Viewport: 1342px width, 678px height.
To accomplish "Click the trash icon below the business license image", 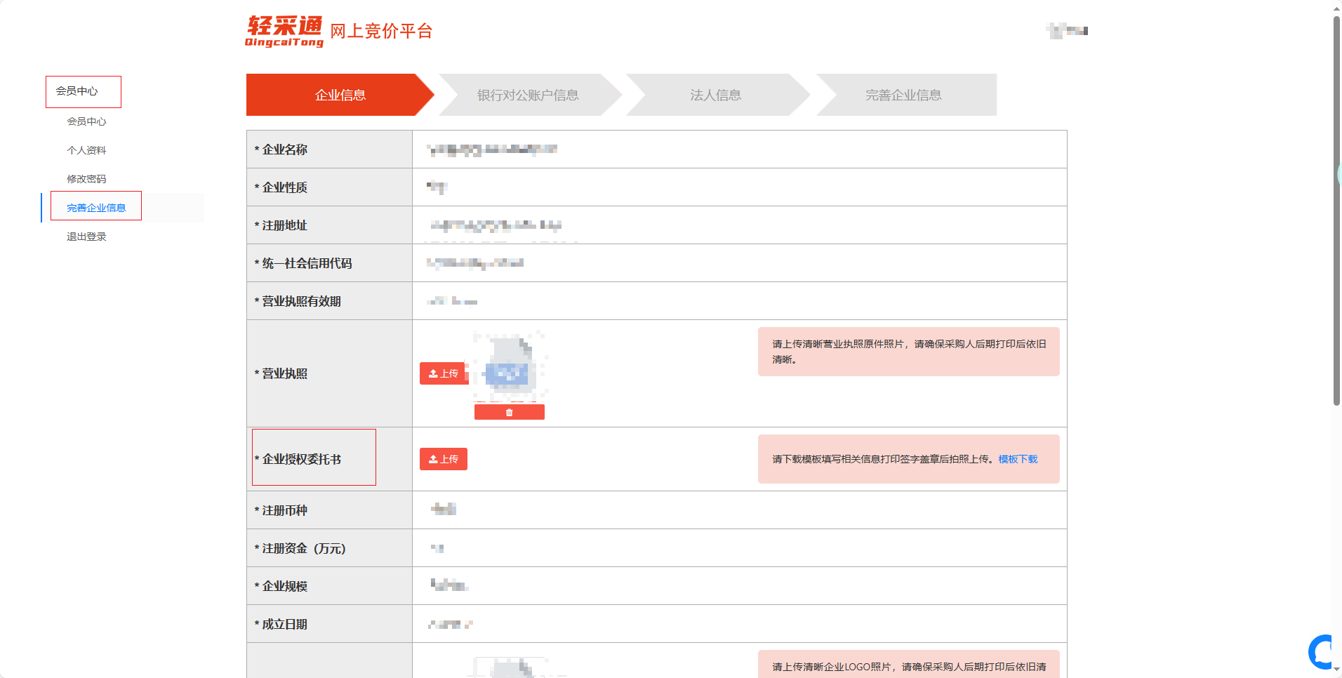I will (x=509, y=413).
